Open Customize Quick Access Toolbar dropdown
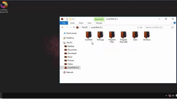177x99 pixels. pos(73,19)
